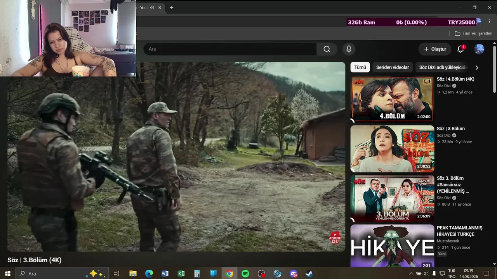Click the Yeni badge under the PEAK video
The width and height of the screenshot is (497, 279).
[x=442, y=254]
